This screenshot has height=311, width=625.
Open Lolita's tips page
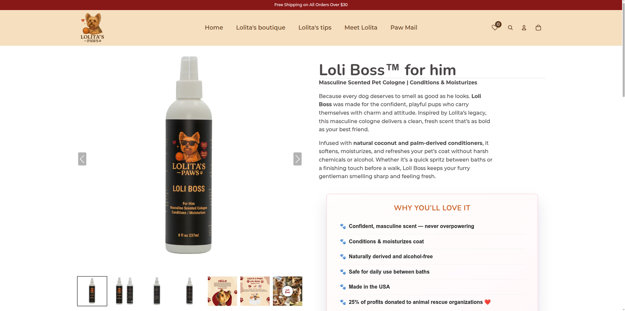pyautogui.click(x=315, y=28)
